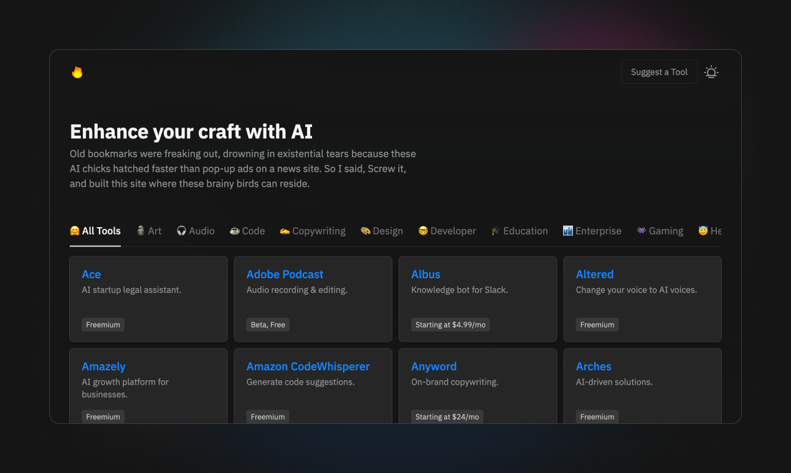Click 'AI growth platform for businesses.' description
791x473 pixels.
point(125,388)
